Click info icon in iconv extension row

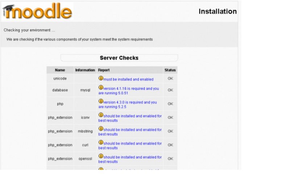pyautogui.click(x=101, y=115)
